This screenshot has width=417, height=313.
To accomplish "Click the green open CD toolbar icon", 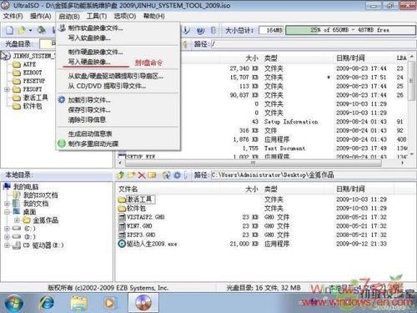I will click(x=42, y=30).
